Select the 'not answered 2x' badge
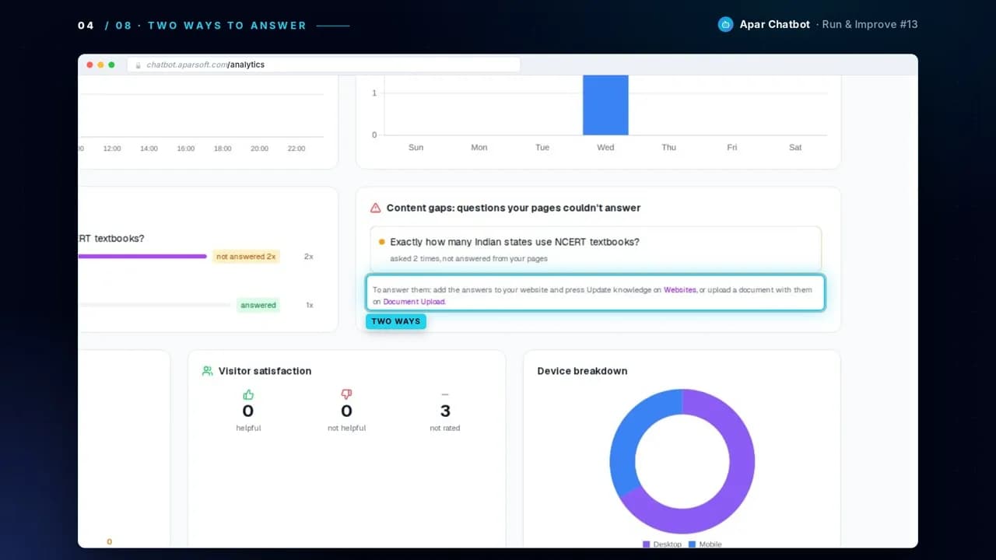Screen dimensions: 996x560 tap(246, 257)
